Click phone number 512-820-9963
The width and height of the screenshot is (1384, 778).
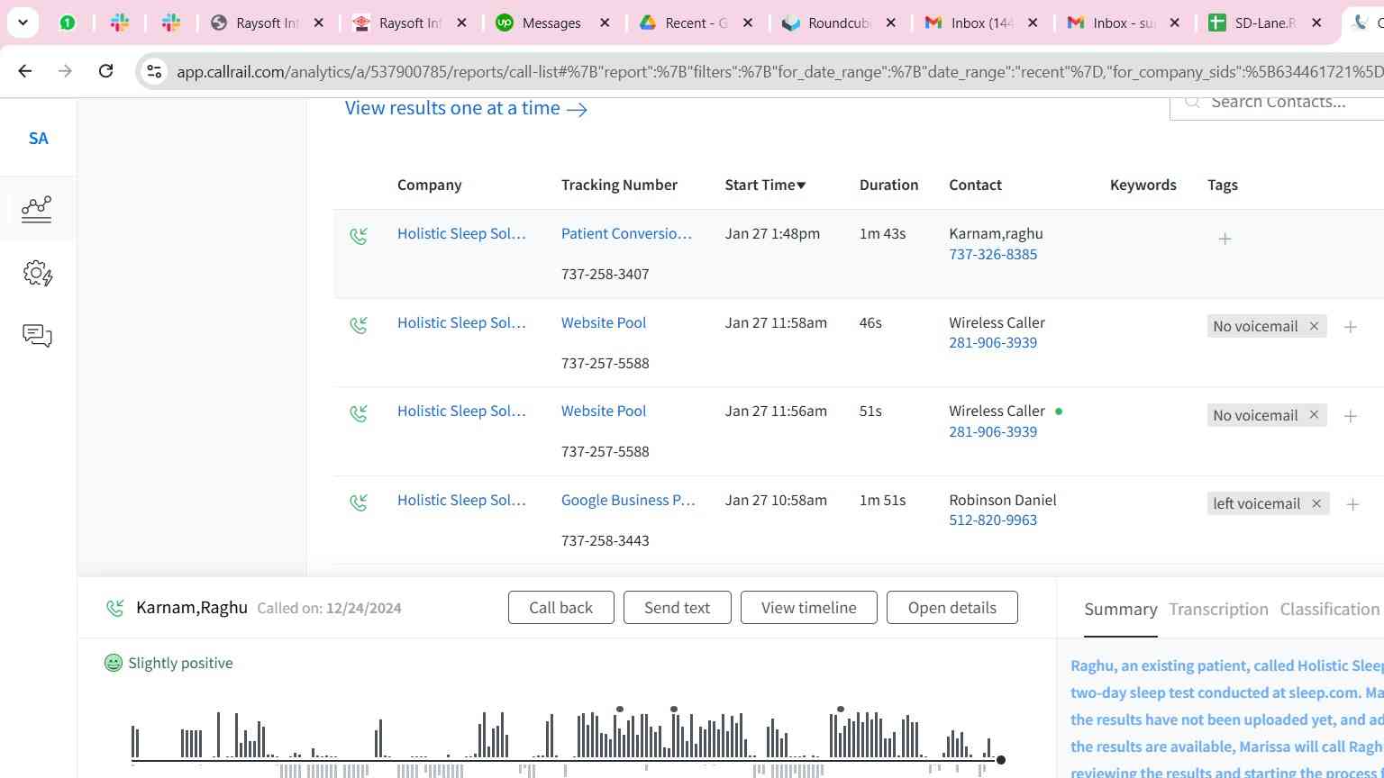(x=993, y=520)
